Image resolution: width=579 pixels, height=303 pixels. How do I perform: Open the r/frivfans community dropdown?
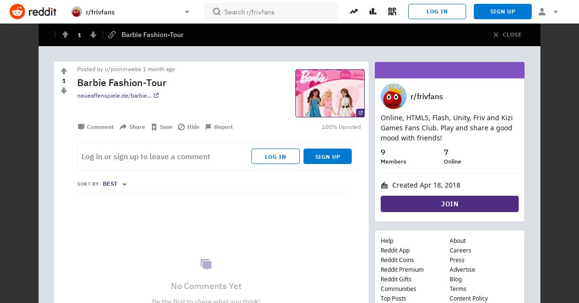(131, 12)
